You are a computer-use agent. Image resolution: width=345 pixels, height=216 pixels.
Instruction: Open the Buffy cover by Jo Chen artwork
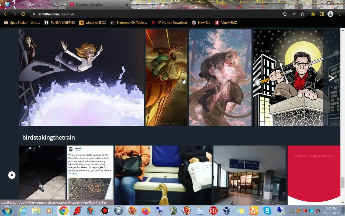click(x=166, y=78)
